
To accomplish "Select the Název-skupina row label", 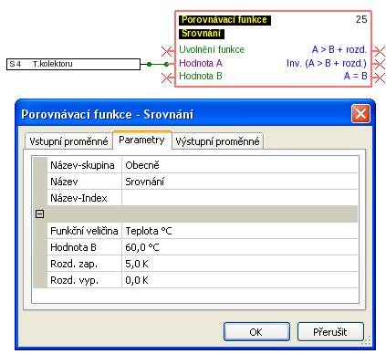I will [84, 165].
